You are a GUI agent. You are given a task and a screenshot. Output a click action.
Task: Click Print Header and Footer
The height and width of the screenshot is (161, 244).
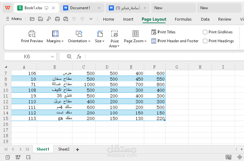(175, 41)
